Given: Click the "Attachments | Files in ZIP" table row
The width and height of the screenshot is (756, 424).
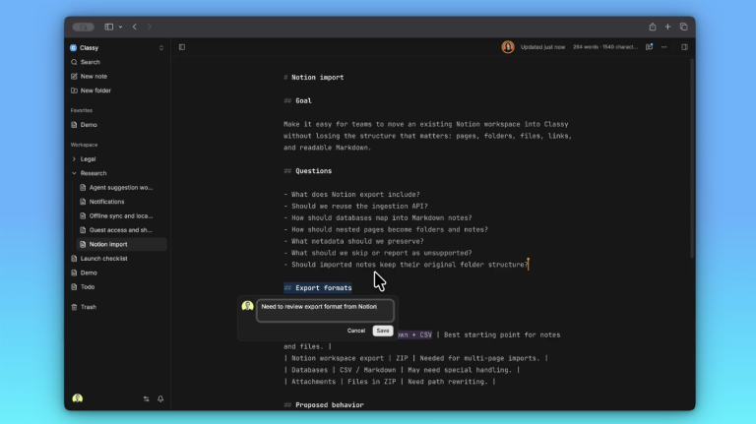Looking at the screenshot, I should pyautogui.click(x=390, y=382).
